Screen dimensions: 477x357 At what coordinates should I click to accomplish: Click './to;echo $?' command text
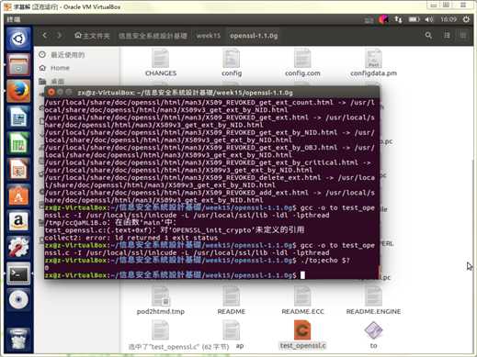(325, 261)
